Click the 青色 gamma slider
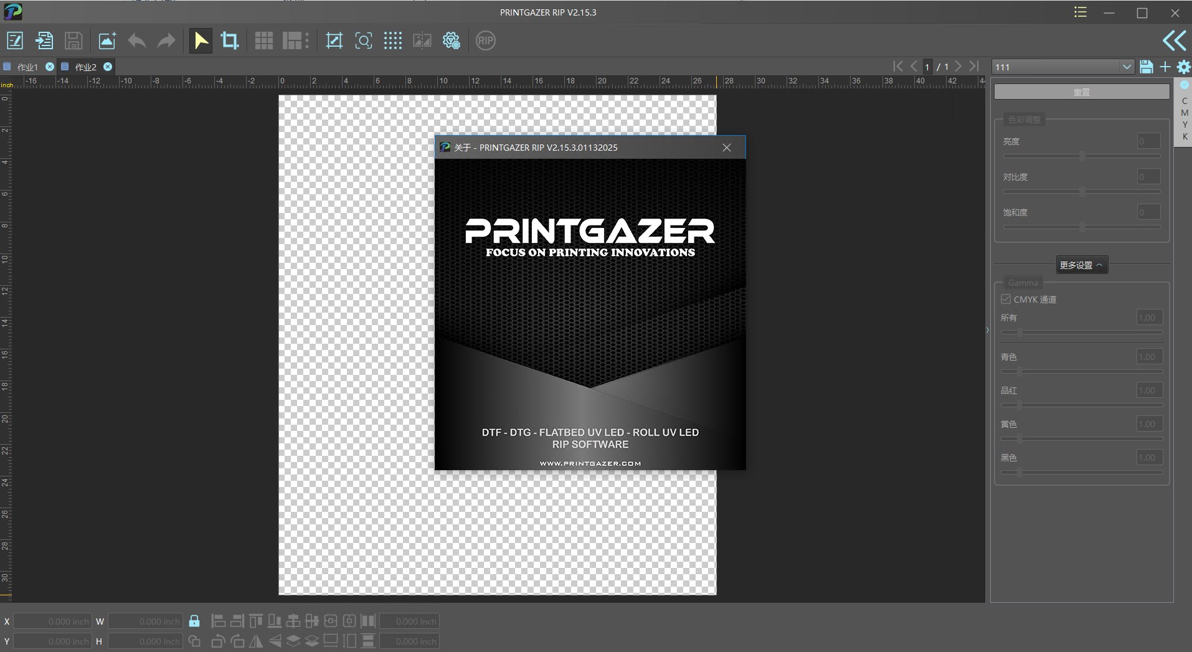 [x=1082, y=372]
